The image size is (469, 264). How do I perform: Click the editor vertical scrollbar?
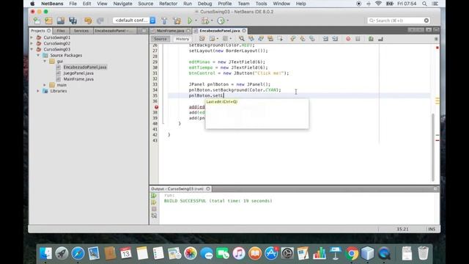433,147
